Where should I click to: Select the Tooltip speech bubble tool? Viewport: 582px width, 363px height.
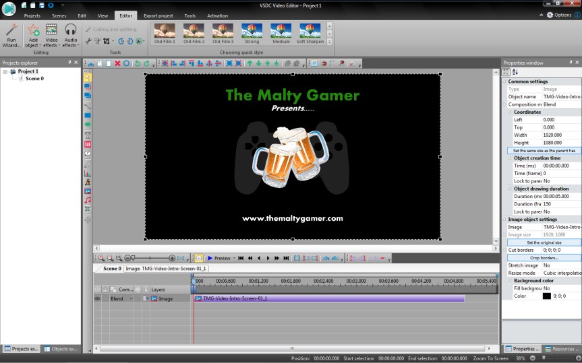[x=88, y=154]
